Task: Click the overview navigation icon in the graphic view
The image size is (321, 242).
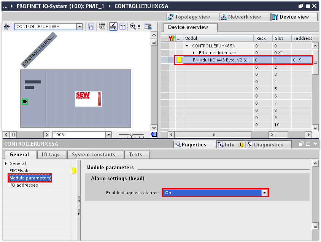Action: (154, 134)
